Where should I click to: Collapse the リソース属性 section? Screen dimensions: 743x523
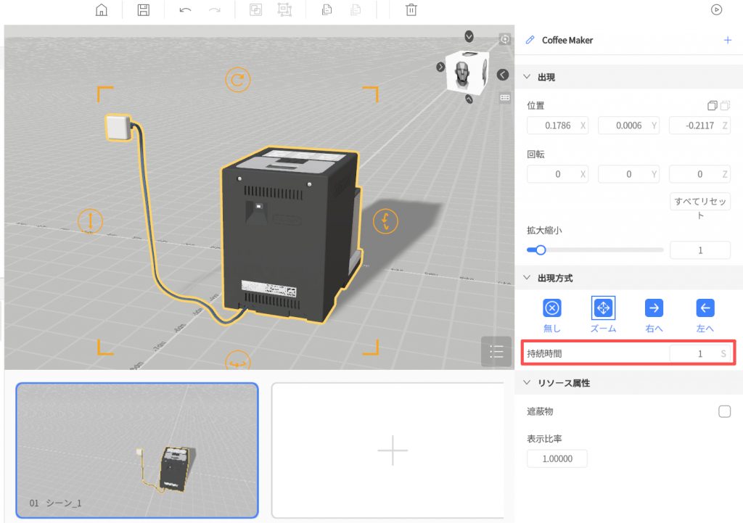click(528, 382)
